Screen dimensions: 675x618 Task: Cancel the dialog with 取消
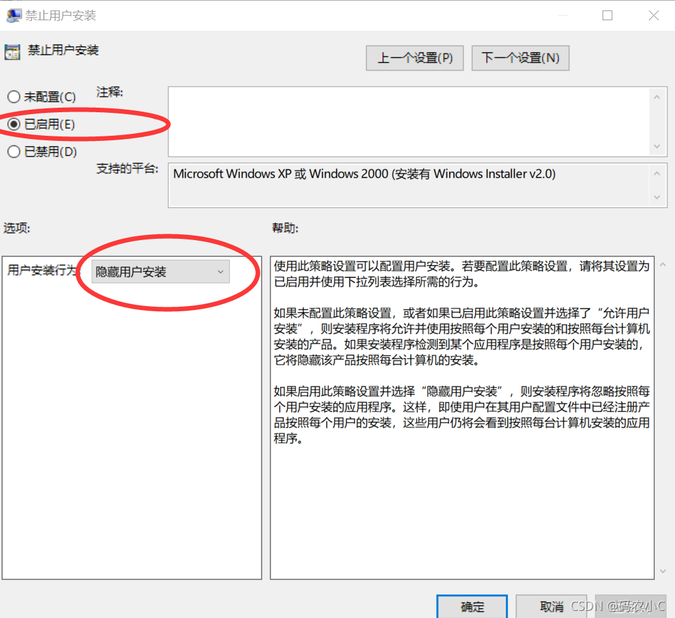pyautogui.click(x=552, y=606)
